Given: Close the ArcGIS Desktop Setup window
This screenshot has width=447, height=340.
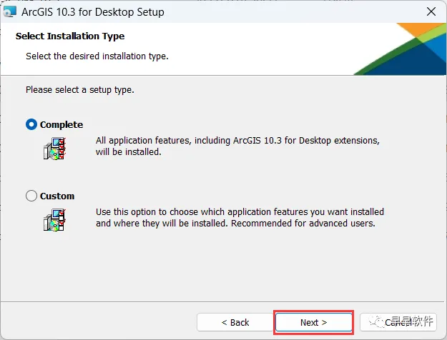Looking at the screenshot, I should [431, 12].
